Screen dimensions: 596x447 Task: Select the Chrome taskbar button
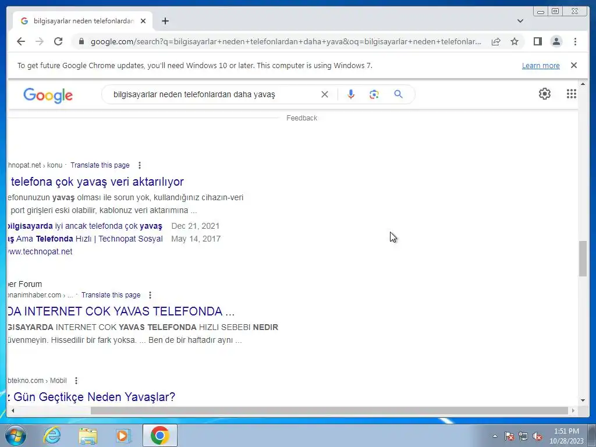(160, 435)
